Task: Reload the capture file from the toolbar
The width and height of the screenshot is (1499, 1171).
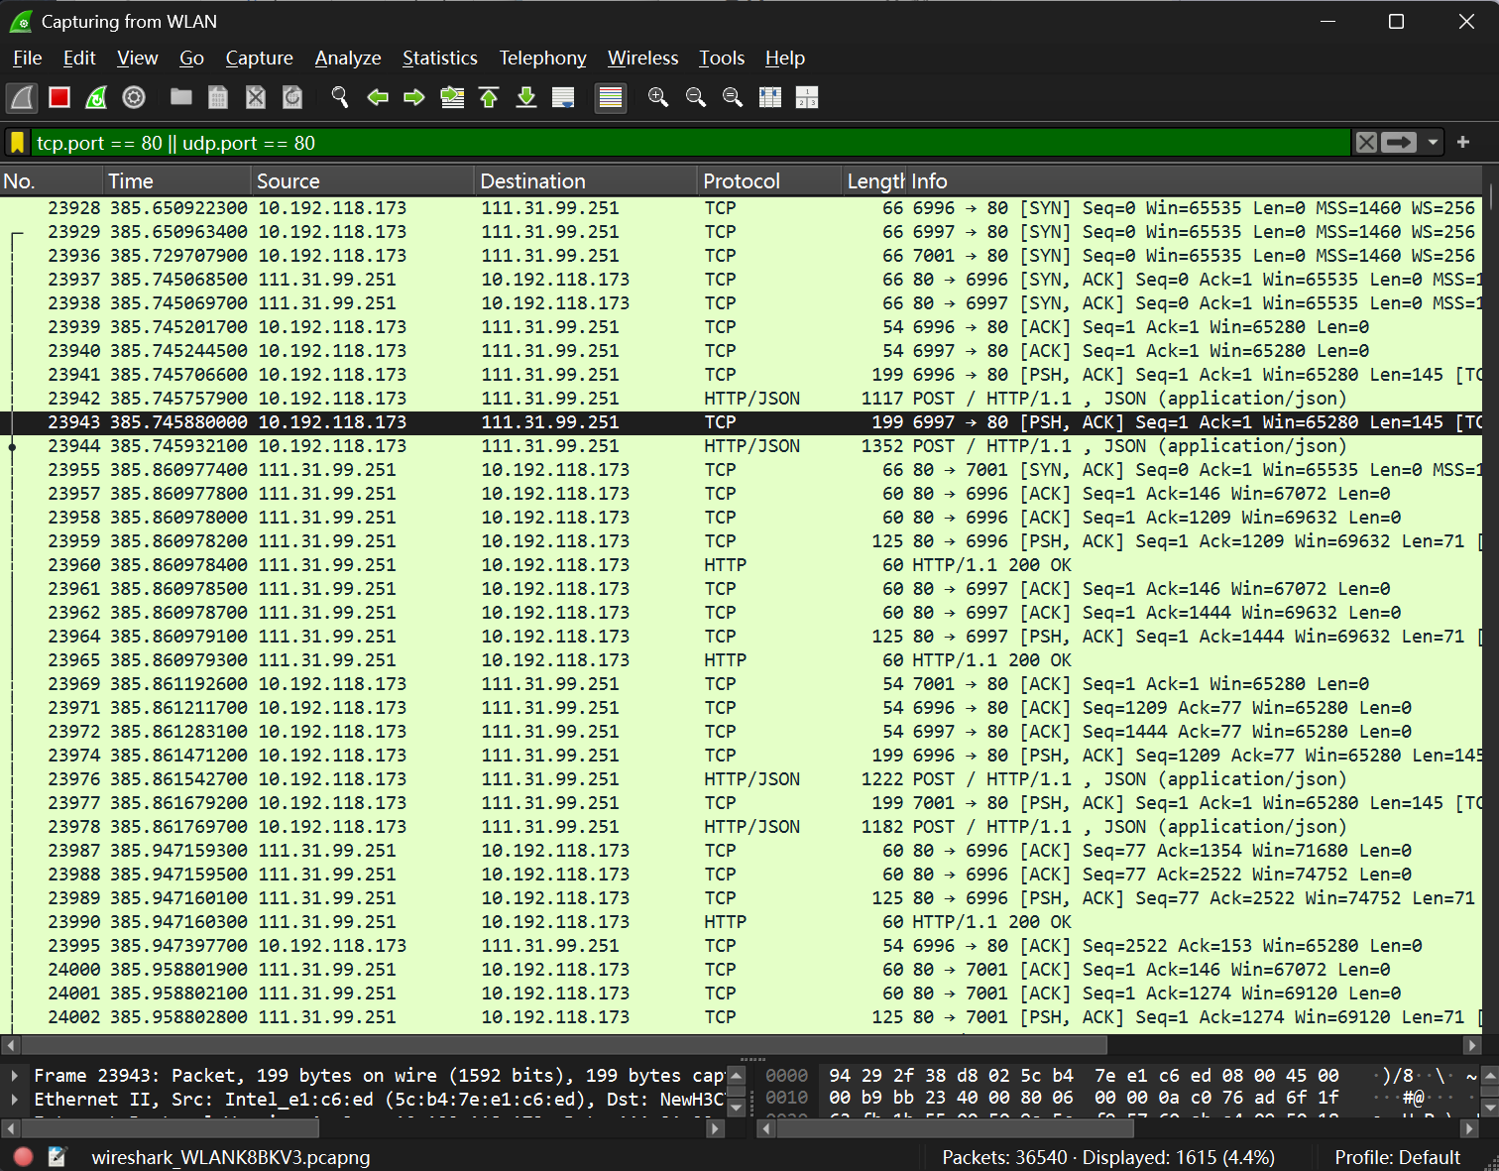Action: click(292, 97)
